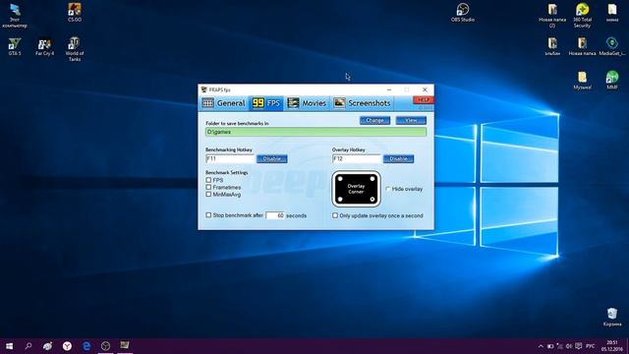Switch to OBS Studio in taskbar
Viewport: 629px width, 354px height.
point(105,346)
